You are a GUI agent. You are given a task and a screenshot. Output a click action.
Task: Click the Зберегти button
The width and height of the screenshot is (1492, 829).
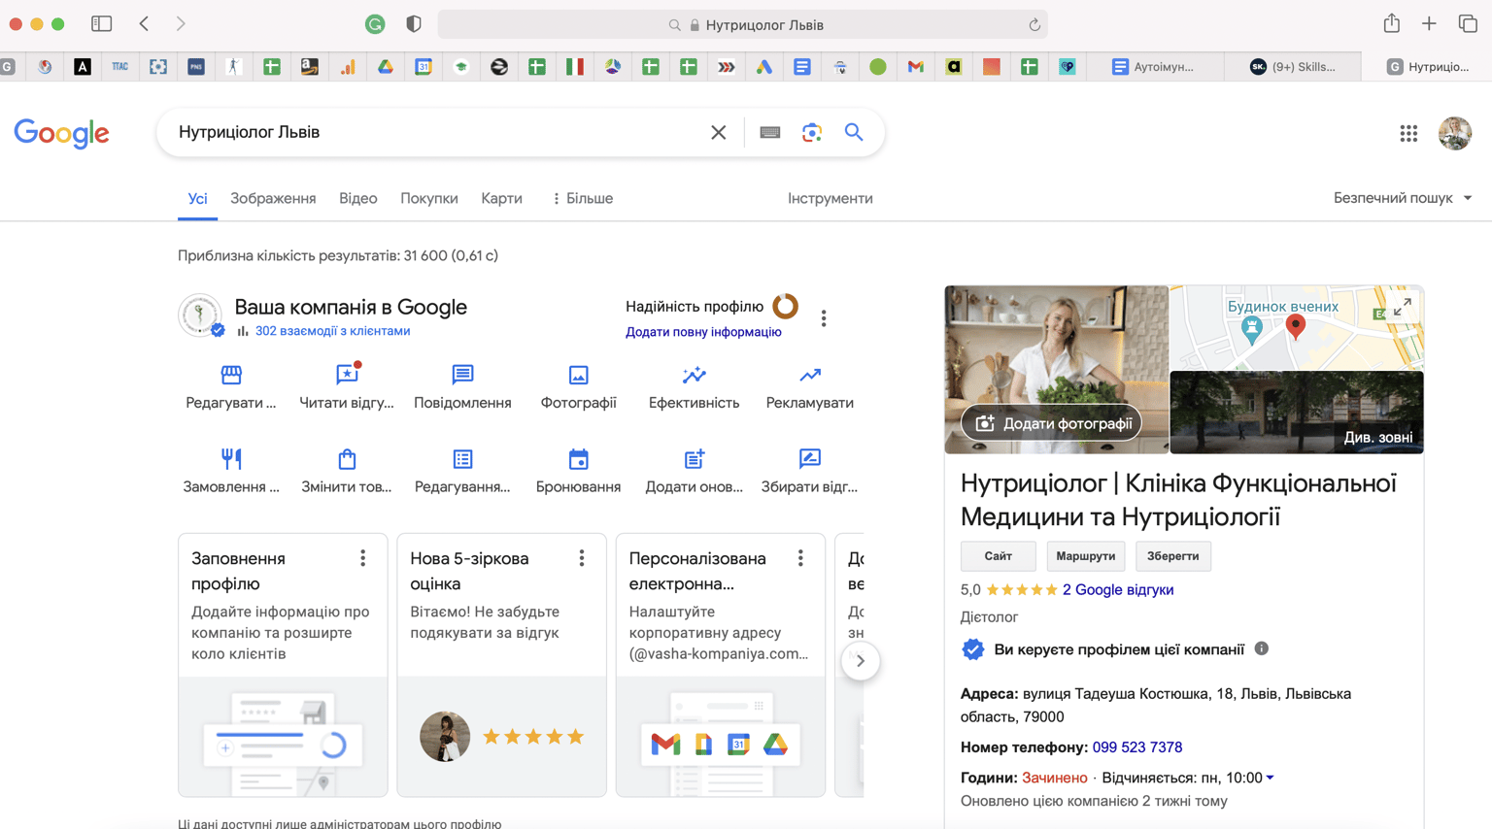1172,556
